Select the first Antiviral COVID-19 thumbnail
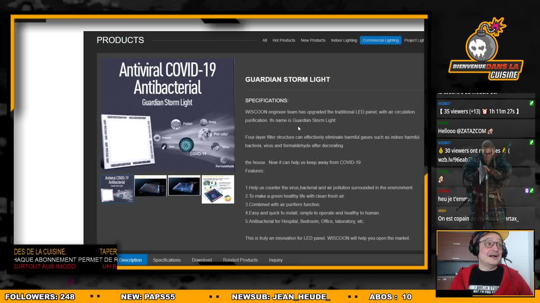The width and height of the screenshot is (540, 303). point(117,189)
